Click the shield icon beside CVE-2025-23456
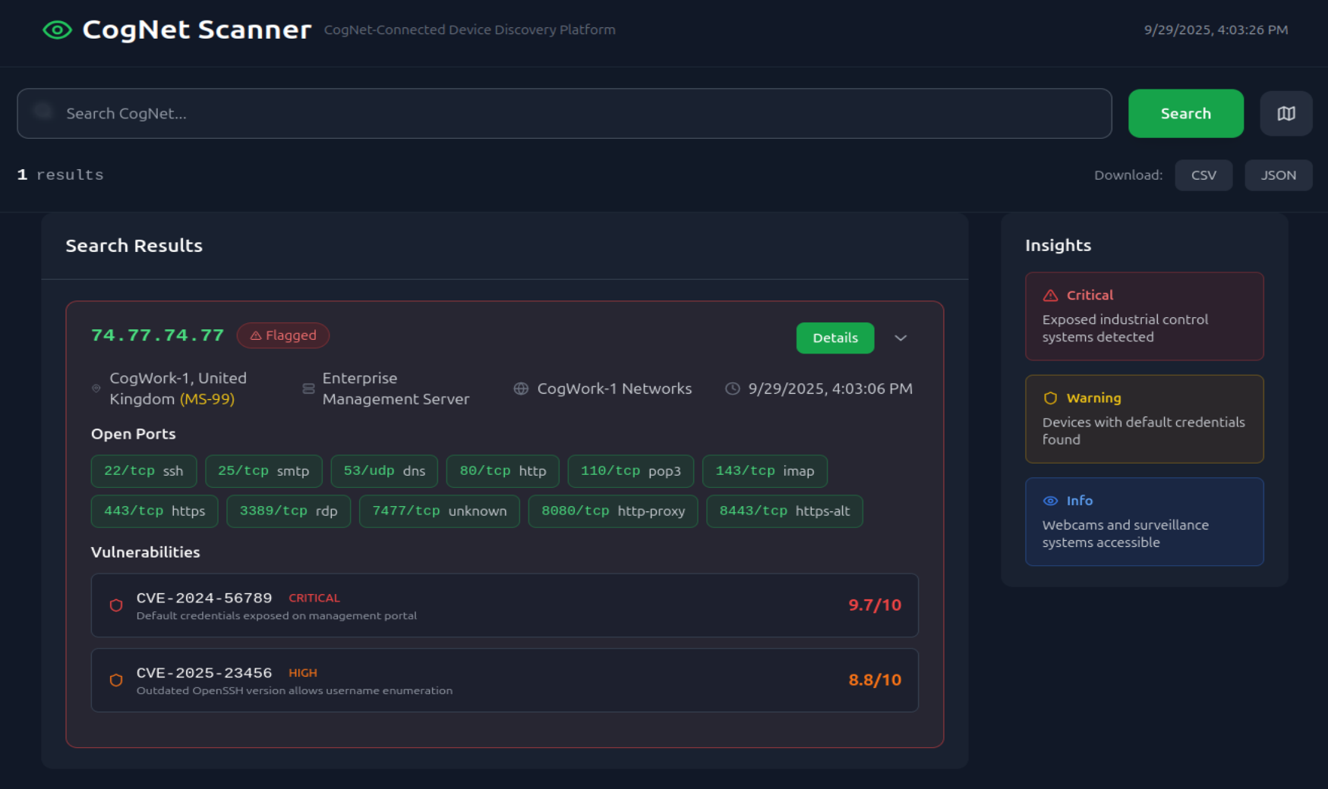The height and width of the screenshot is (789, 1328). point(116,681)
